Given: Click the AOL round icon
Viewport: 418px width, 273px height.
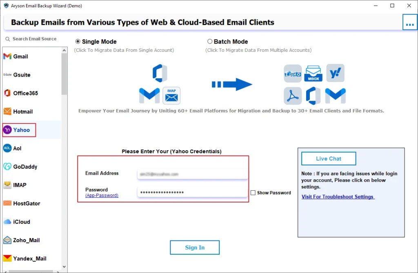Looking at the screenshot, I should tap(7, 148).
